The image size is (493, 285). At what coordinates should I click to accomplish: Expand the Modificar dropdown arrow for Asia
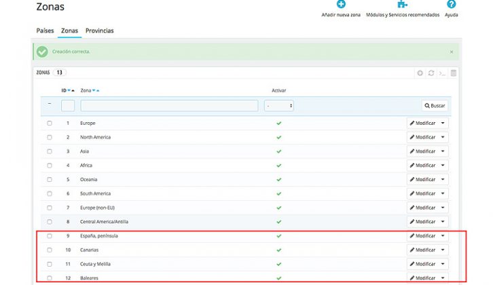coord(443,151)
